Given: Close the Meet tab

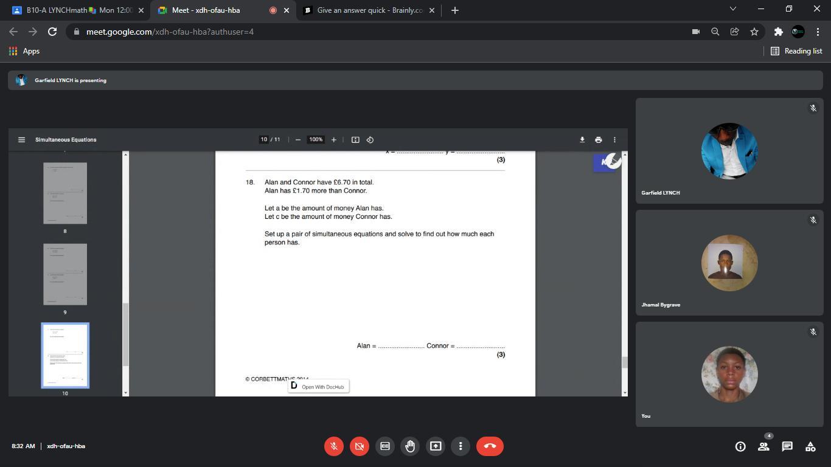Looking at the screenshot, I should tap(287, 10).
